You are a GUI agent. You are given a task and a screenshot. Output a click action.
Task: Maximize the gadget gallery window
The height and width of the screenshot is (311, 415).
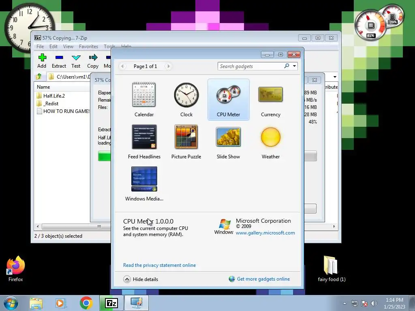[x=280, y=55]
